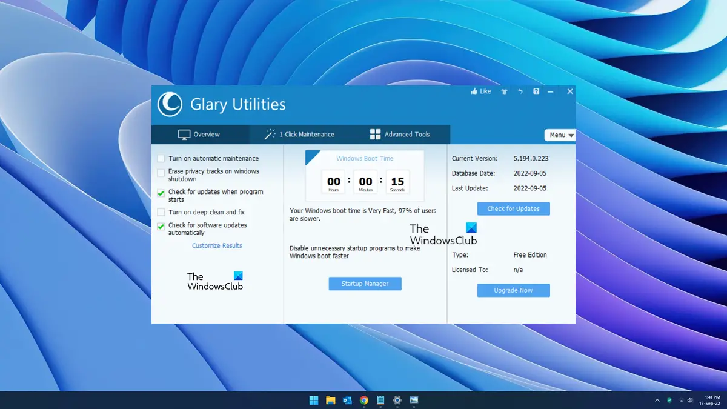Click the Glary Utilities crescent logo
Image resolution: width=727 pixels, height=409 pixels.
click(170, 104)
